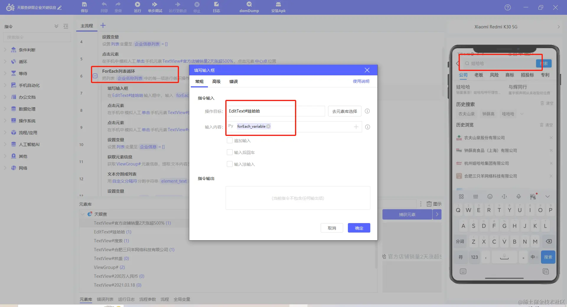
Task: Select TextView#搜索 in element library
Action: tap(111, 241)
